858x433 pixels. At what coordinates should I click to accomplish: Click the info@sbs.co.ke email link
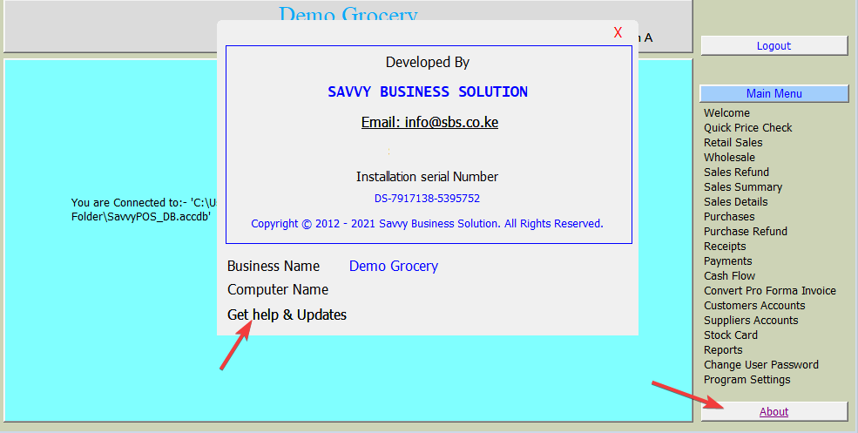[x=429, y=122]
